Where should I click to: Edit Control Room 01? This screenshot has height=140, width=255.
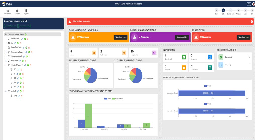click(25, 65)
